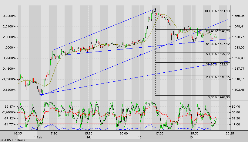Click the 82,40 oscillator scale value
Viewport: 248px width, 142px height.
[236, 107]
